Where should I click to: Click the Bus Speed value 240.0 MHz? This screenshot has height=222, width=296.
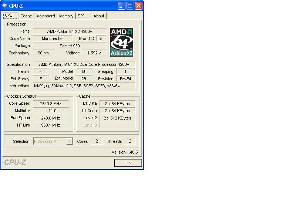(x=51, y=118)
